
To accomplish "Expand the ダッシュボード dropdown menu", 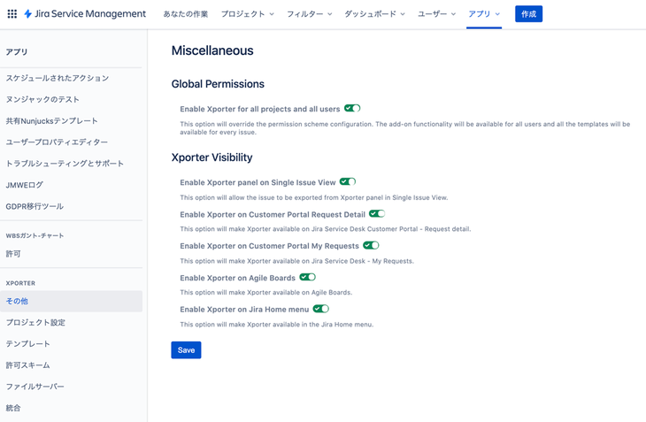I will coord(374,14).
